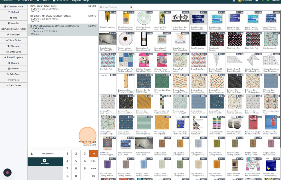Click the backspace key on numpad
The width and height of the screenshot is (281, 180).
[x=93, y=176]
